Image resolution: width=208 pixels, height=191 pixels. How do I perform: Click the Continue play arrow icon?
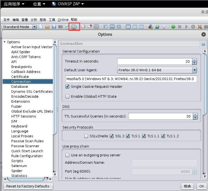pos(187,27)
